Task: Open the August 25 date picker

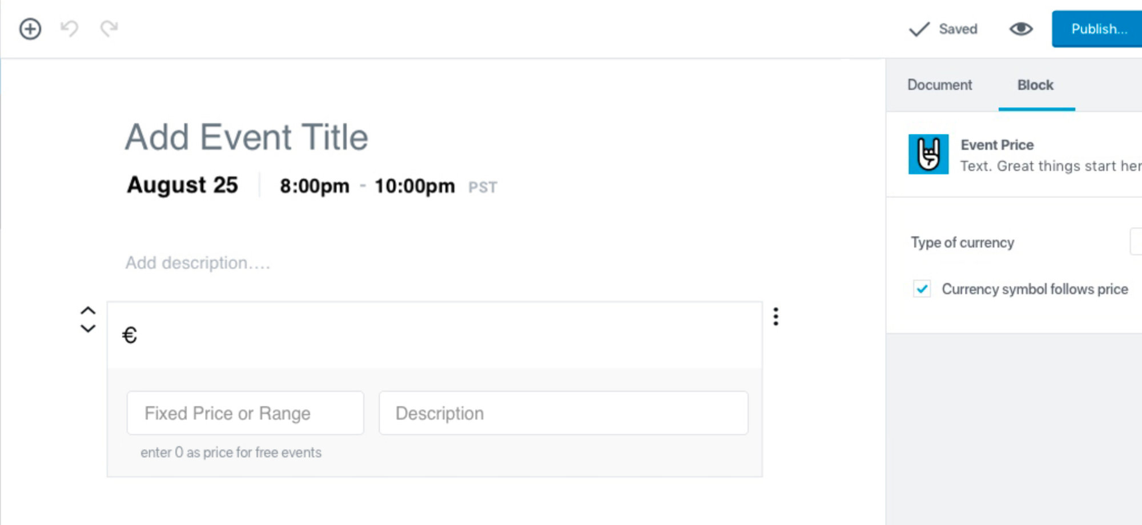Action: (x=182, y=185)
